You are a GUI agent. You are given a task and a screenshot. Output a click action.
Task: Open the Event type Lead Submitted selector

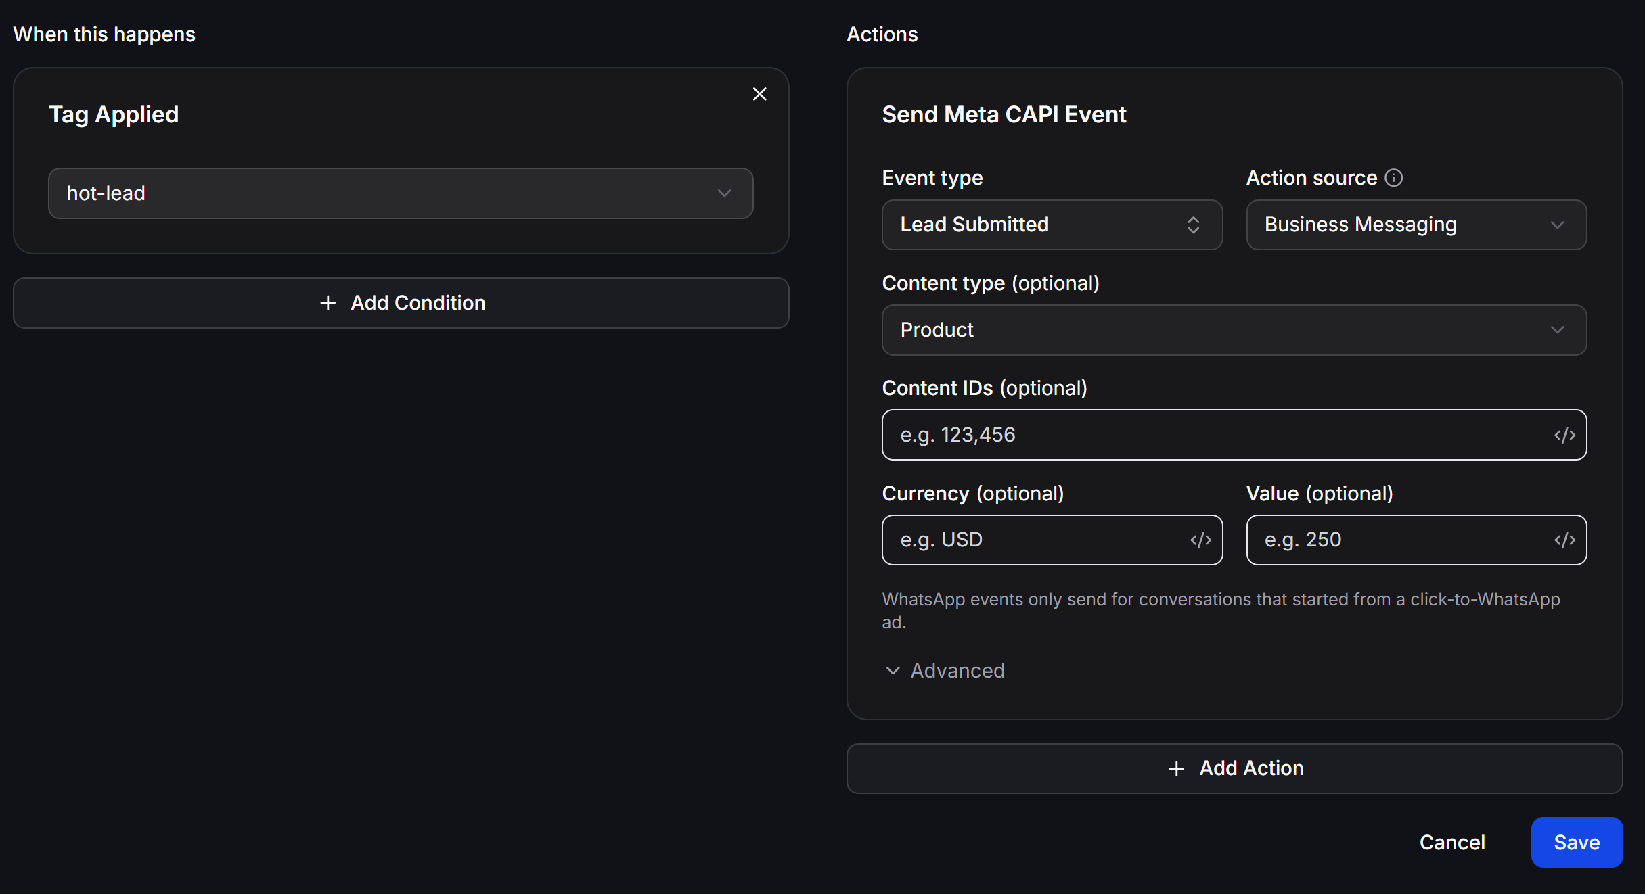pos(1052,225)
